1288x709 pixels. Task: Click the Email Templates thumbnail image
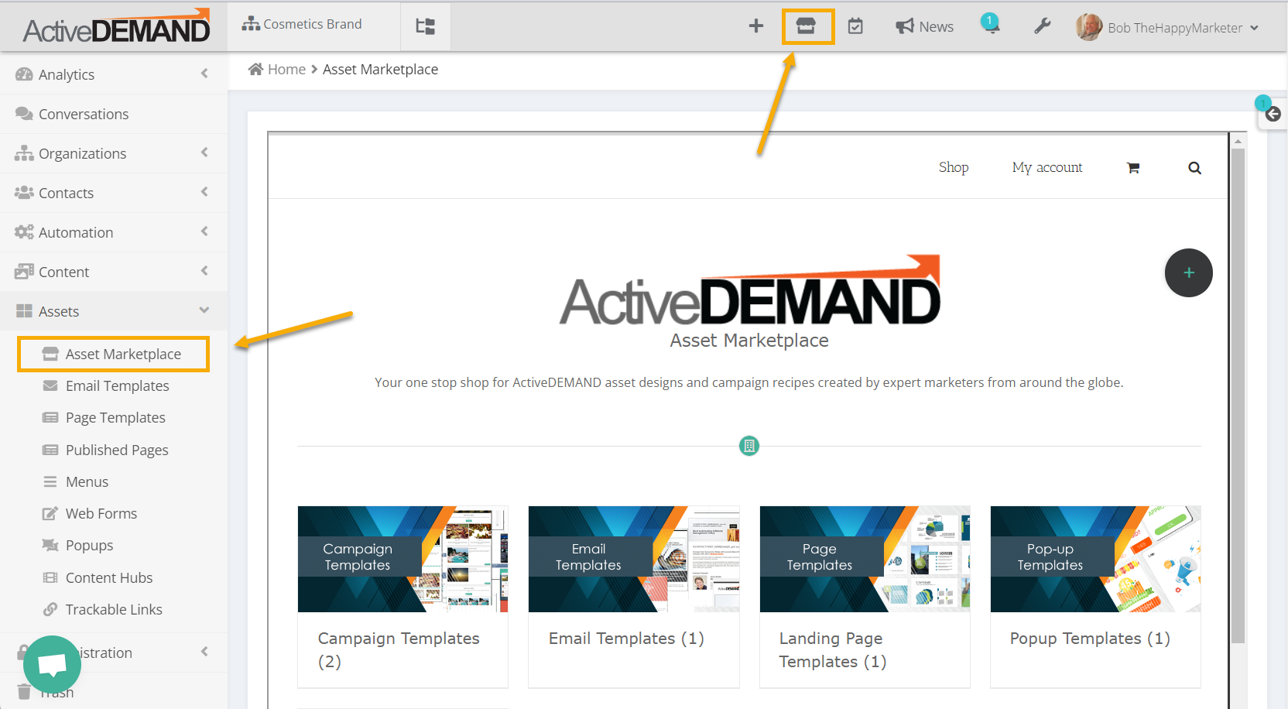pyautogui.click(x=633, y=559)
